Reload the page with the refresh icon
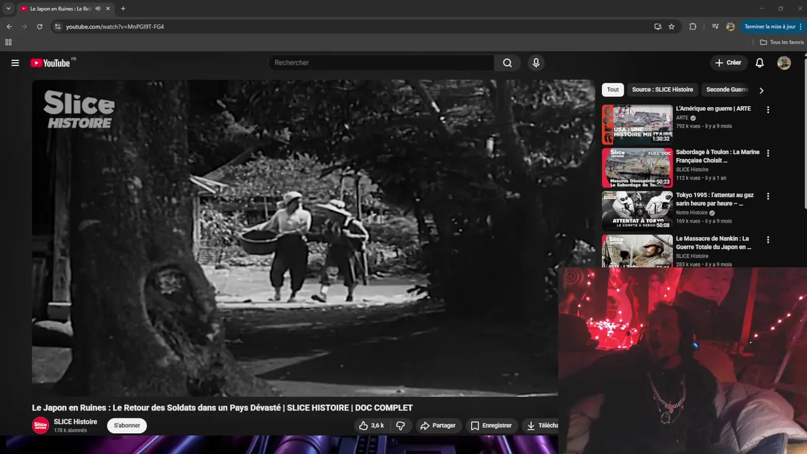Image resolution: width=807 pixels, height=454 pixels. coord(40,26)
